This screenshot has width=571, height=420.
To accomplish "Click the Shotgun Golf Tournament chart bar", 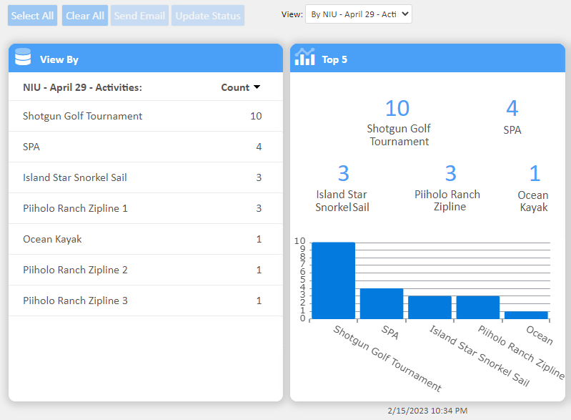I will tap(334, 280).
